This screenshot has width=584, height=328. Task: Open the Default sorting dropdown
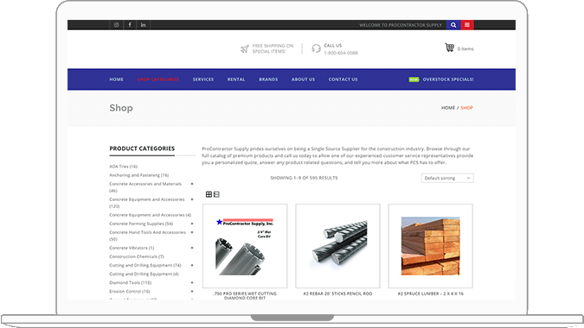[447, 179]
